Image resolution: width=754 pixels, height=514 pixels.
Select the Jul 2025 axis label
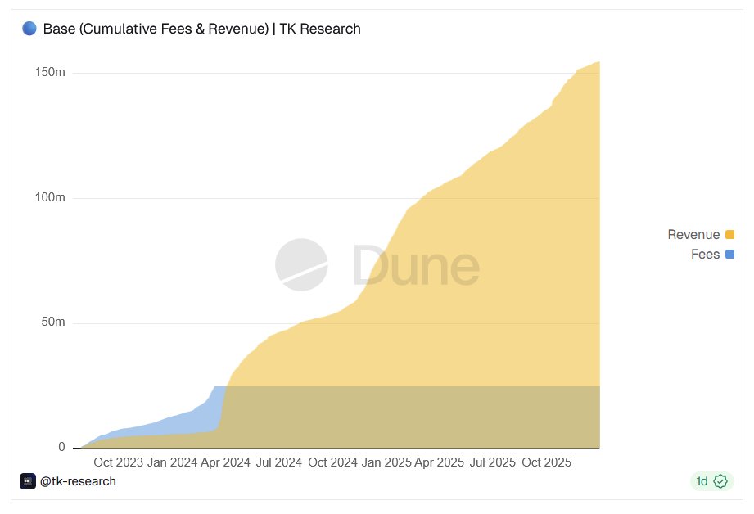pyautogui.click(x=491, y=462)
